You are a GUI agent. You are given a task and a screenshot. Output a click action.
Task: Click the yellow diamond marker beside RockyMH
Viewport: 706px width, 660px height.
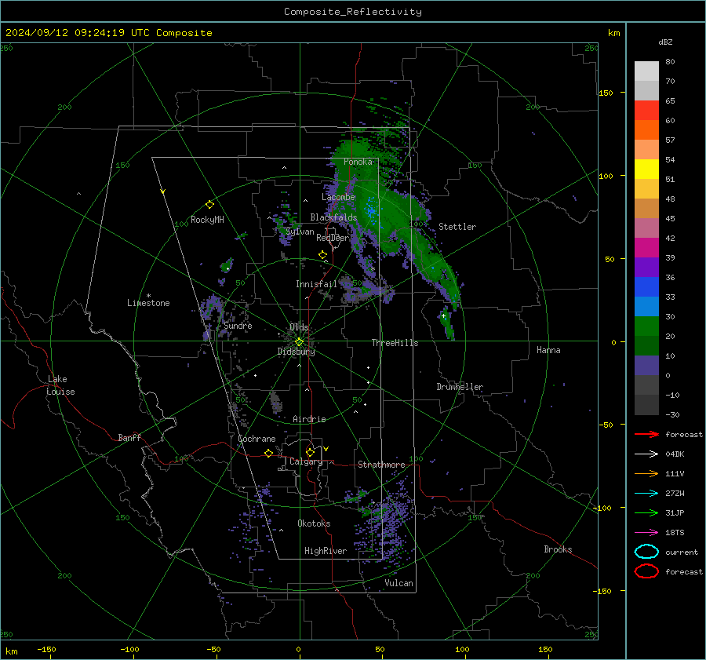[x=209, y=205]
